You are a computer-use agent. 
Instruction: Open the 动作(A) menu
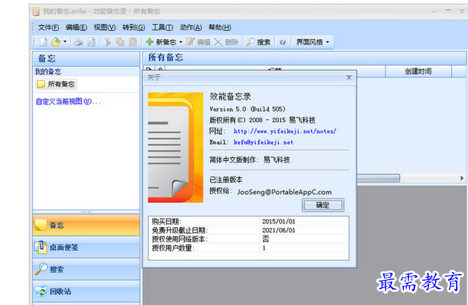click(x=191, y=27)
